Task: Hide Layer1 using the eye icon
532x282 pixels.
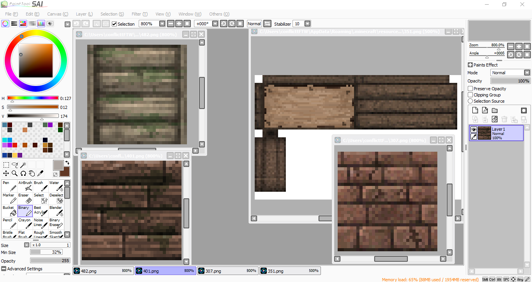Action: (x=474, y=130)
